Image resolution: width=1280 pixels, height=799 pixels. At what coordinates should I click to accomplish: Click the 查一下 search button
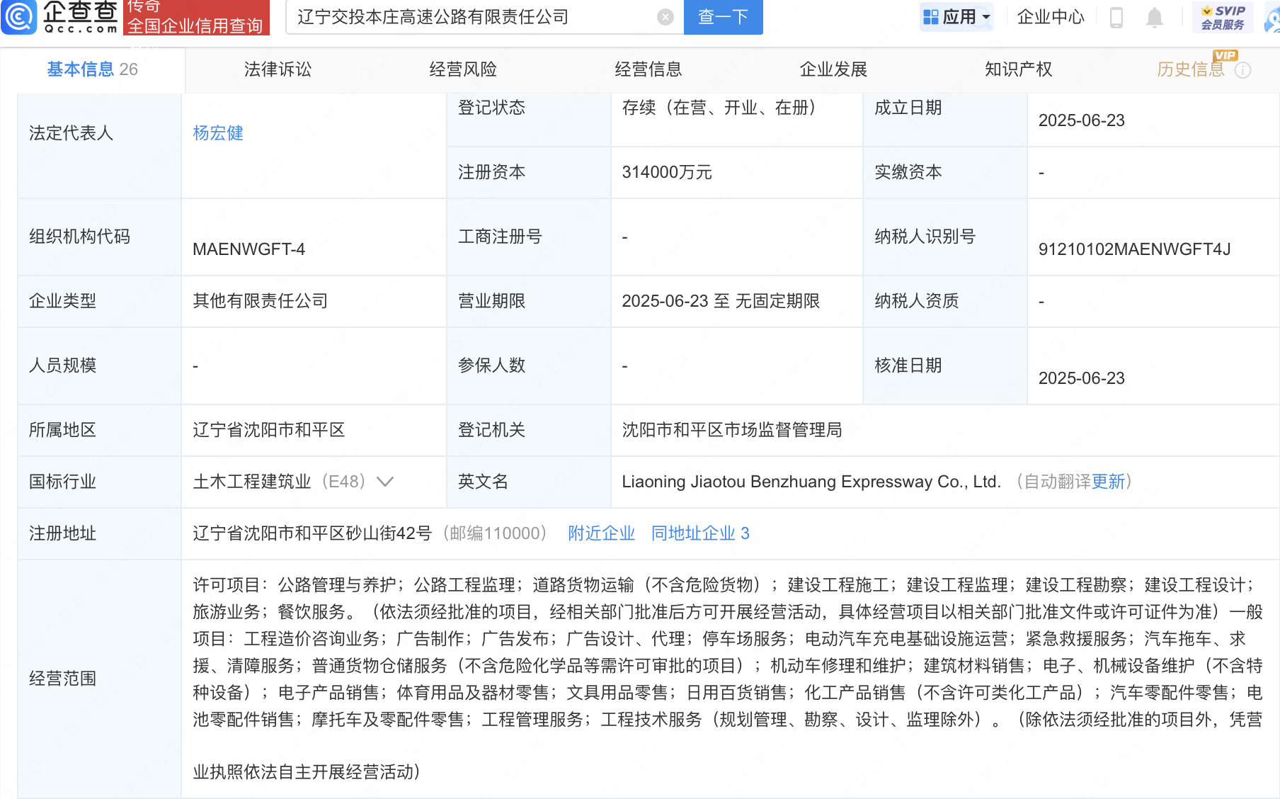click(x=723, y=17)
